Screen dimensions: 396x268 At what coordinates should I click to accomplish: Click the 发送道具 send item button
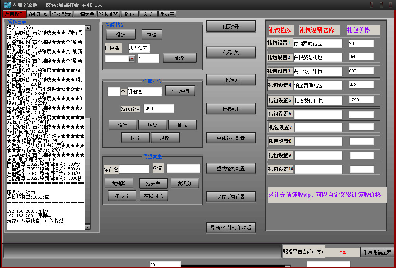click(180, 91)
